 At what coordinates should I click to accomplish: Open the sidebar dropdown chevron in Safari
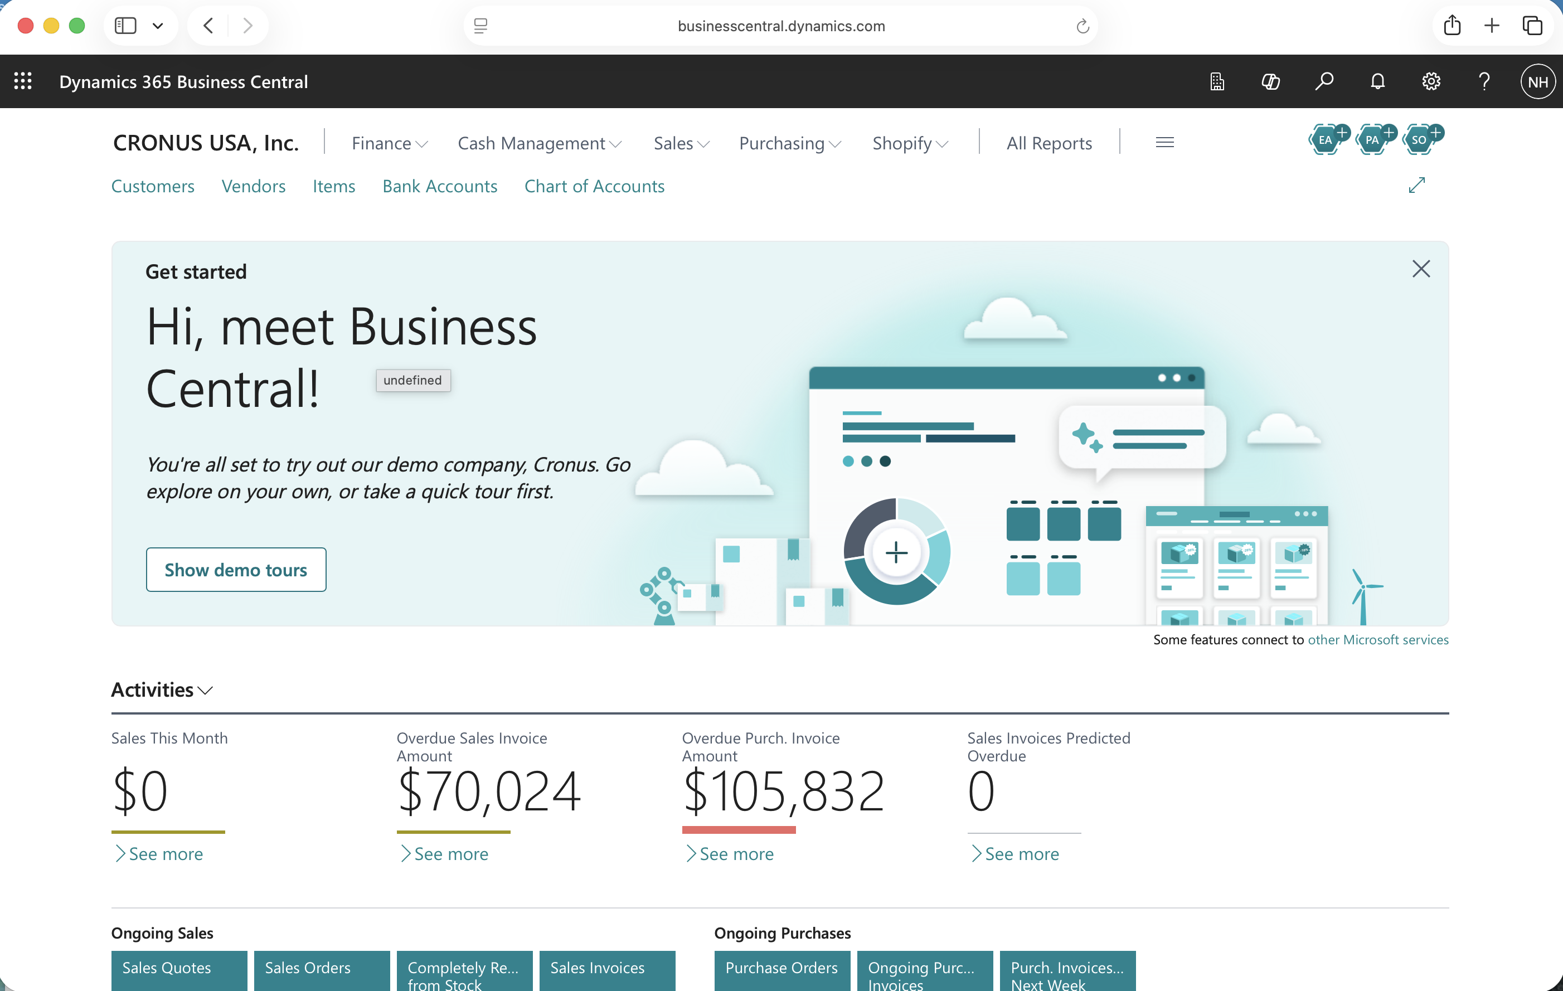(x=158, y=26)
